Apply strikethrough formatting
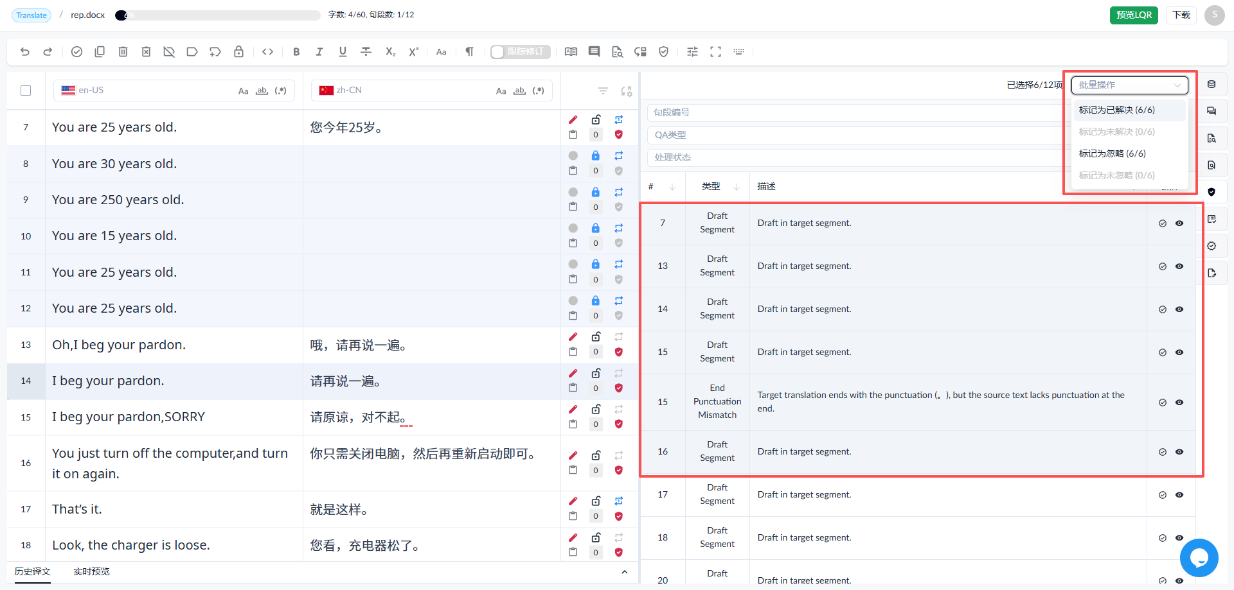The height and width of the screenshot is (590, 1234). (366, 52)
